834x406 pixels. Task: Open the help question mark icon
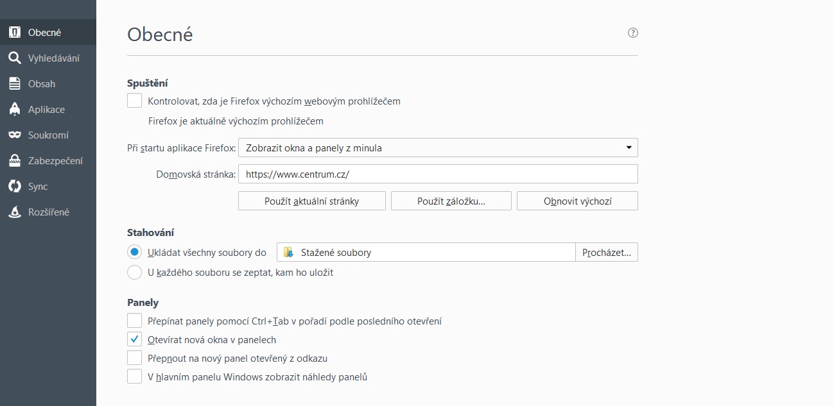coord(633,33)
